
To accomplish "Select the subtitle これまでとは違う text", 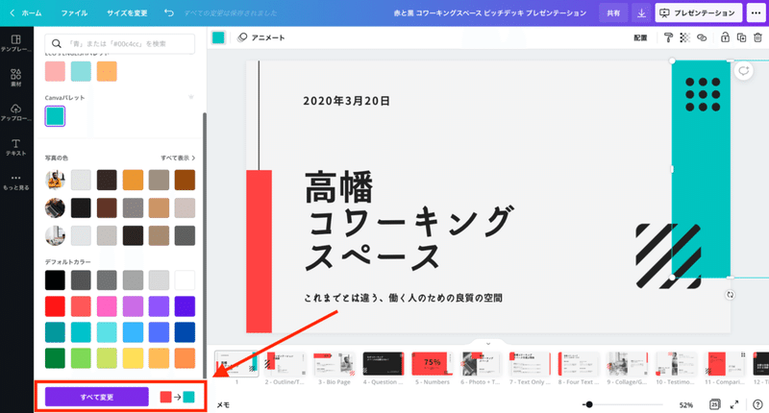I will click(x=403, y=298).
